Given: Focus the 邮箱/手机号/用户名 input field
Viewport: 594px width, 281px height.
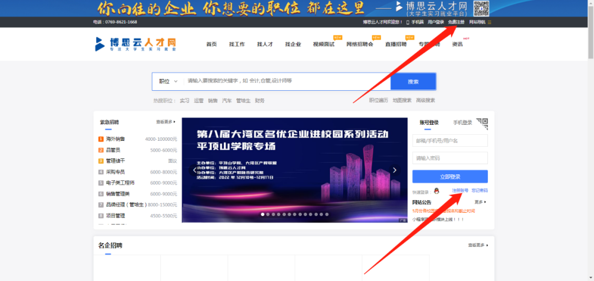Looking at the screenshot, I should click(450, 141).
